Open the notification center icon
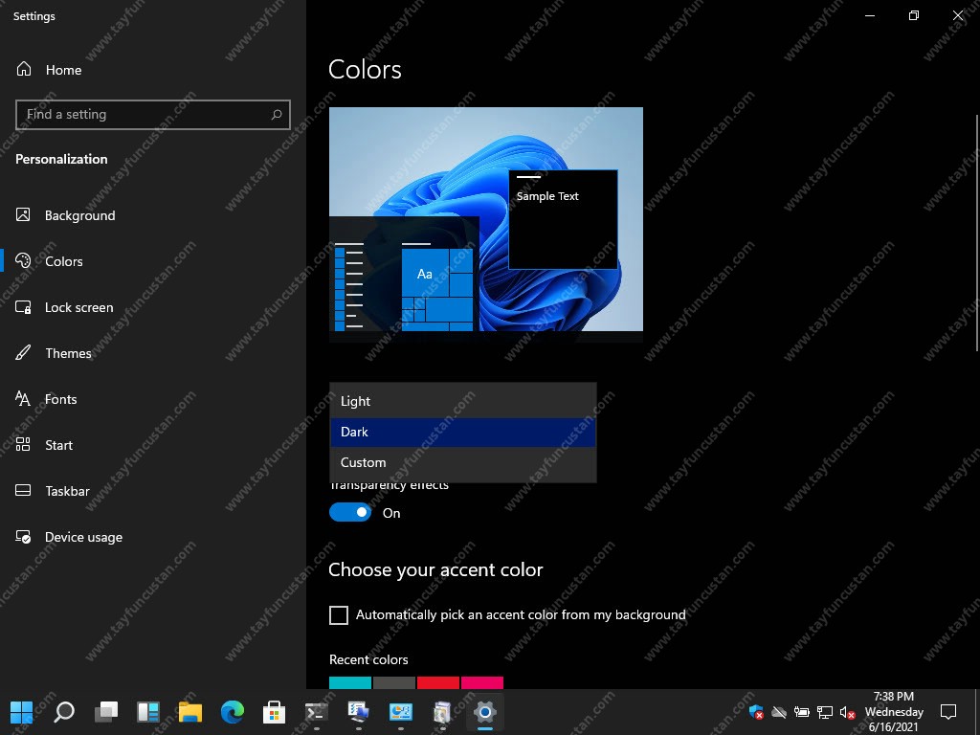The height and width of the screenshot is (735, 980). point(948,711)
